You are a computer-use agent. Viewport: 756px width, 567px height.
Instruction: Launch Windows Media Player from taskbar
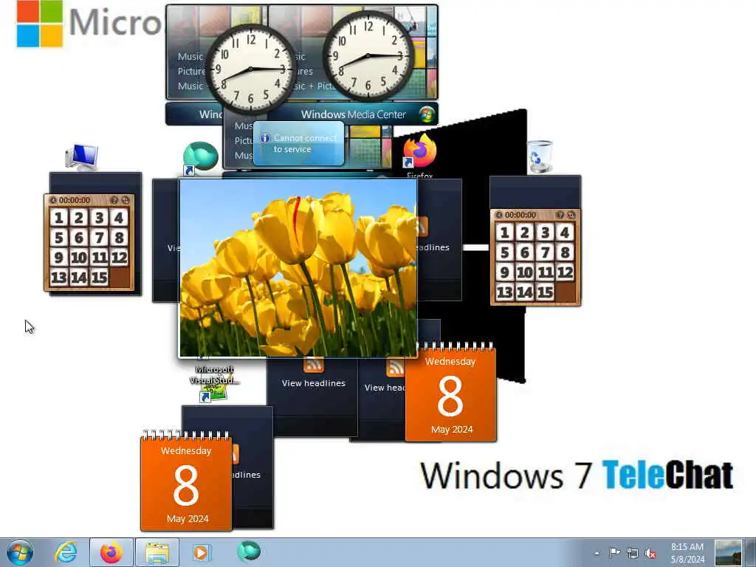tap(202, 552)
